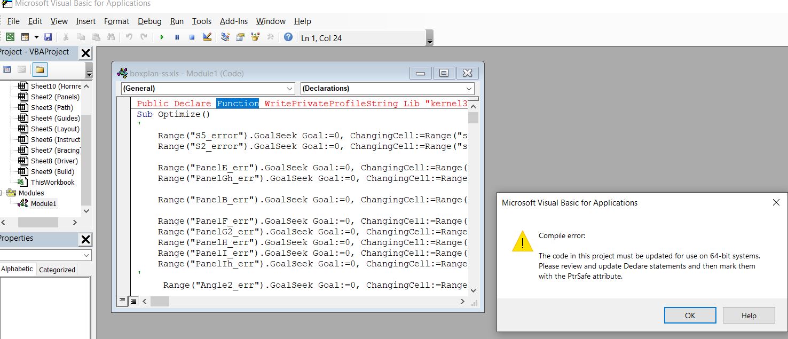Open the Tools menu

(202, 21)
